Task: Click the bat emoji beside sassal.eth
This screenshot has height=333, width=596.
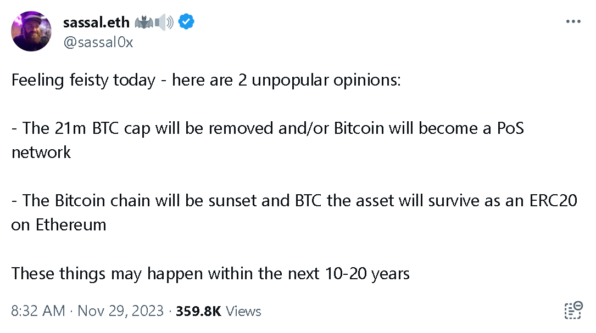Action: [143, 22]
